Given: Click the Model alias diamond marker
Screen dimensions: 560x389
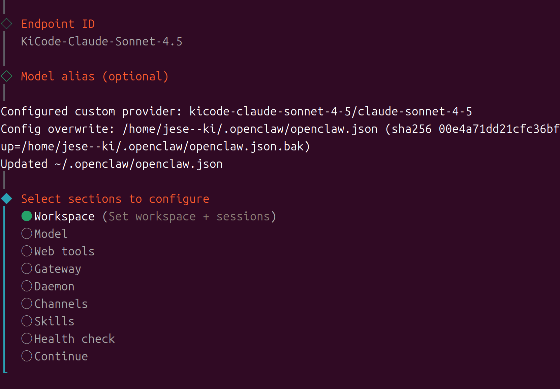Looking at the screenshot, I should coord(6,76).
